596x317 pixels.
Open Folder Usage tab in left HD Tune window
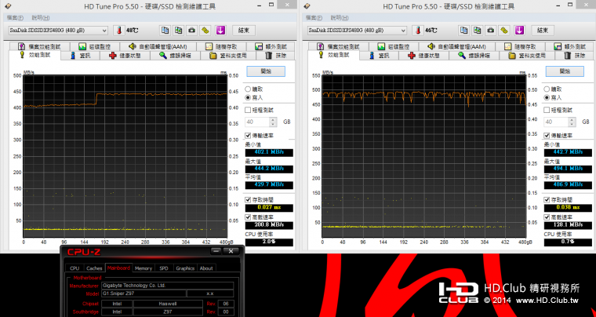click(228, 56)
